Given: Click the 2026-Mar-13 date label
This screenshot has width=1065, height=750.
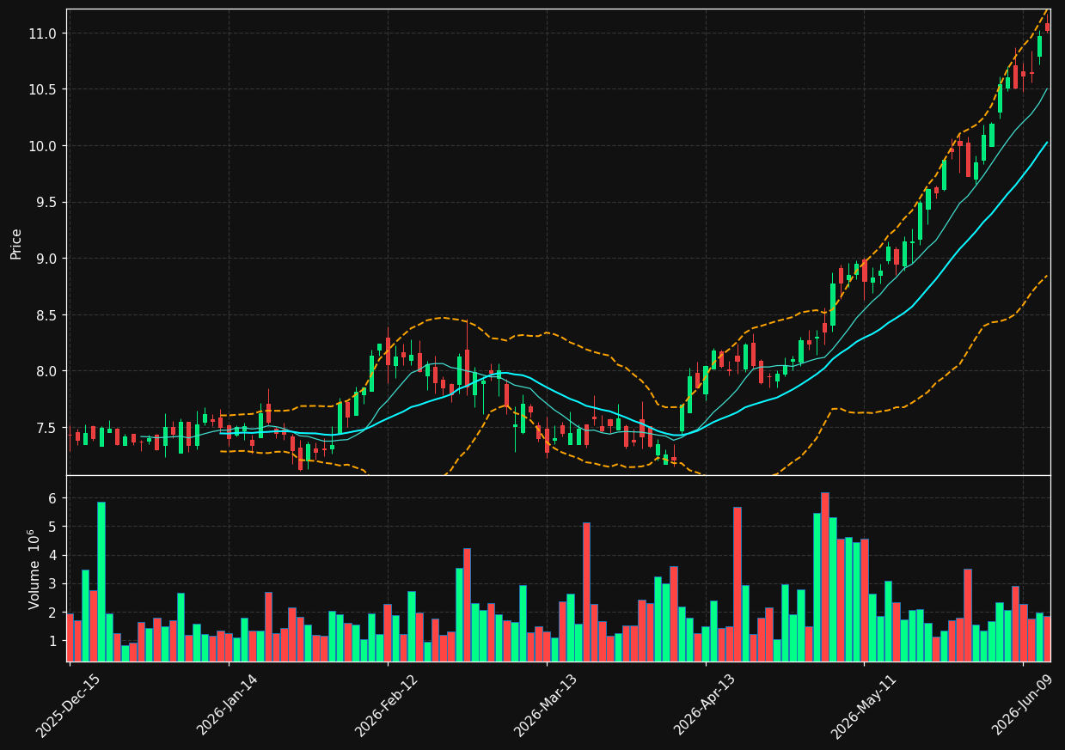Looking at the screenshot, I should point(546,705).
